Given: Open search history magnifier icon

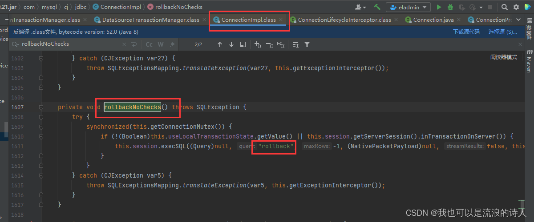Looking at the screenshot, I should click(16, 44).
